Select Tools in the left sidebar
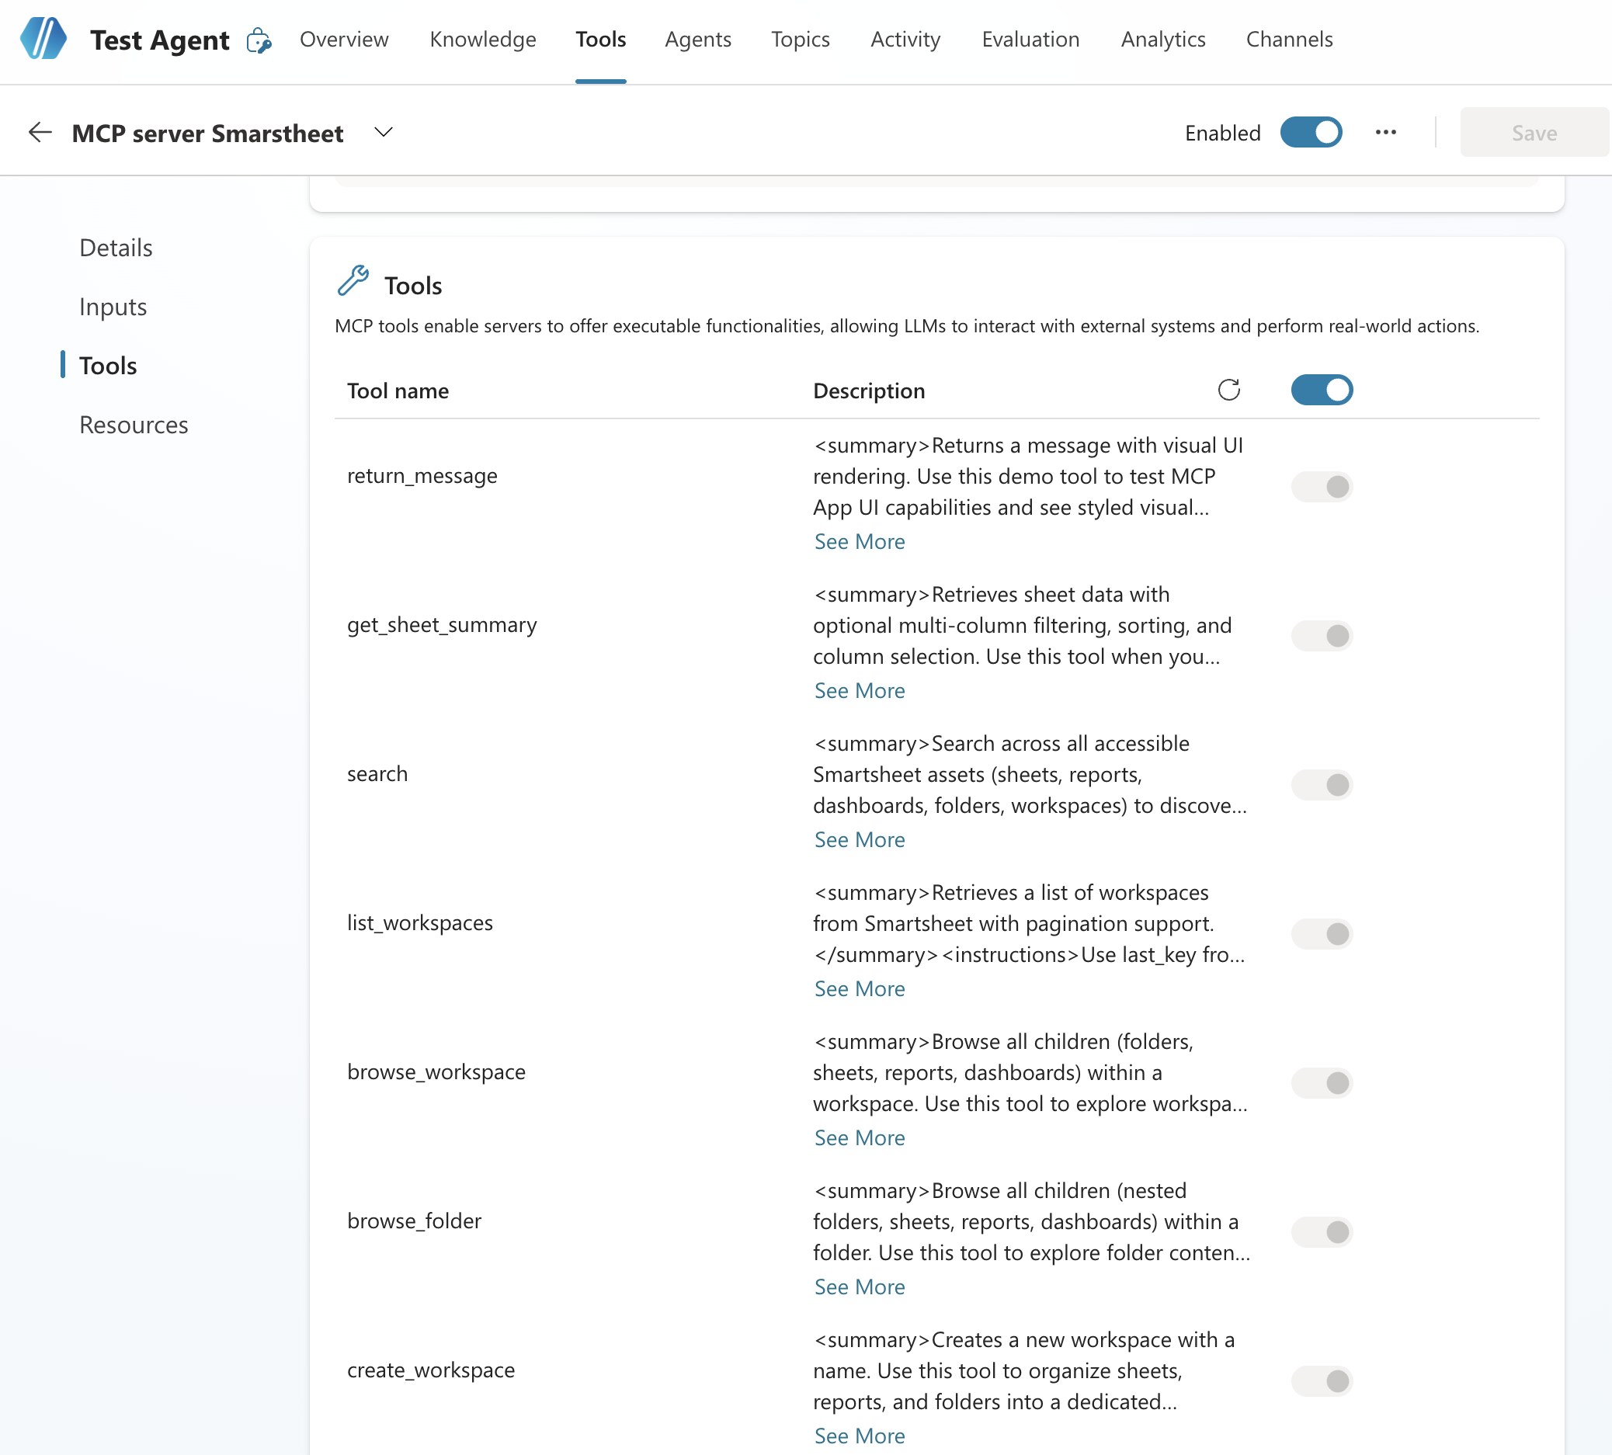Image resolution: width=1612 pixels, height=1455 pixels. click(x=108, y=366)
